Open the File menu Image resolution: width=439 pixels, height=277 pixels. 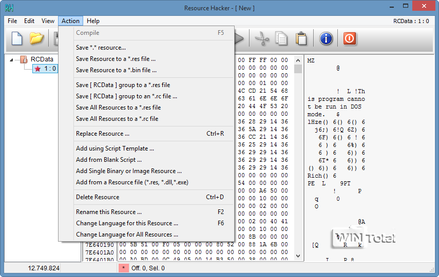12,21
